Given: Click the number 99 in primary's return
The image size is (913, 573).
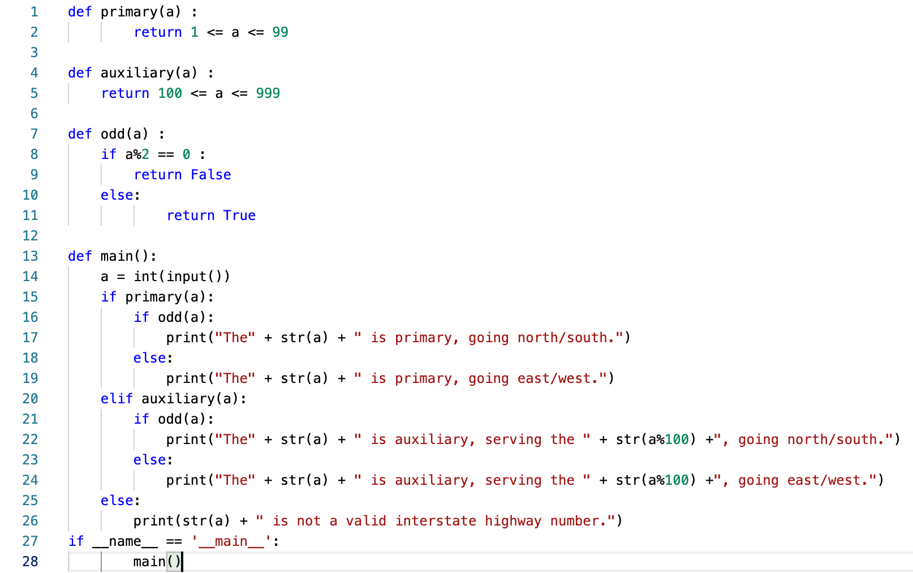Looking at the screenshot, I should click(280, 32).
